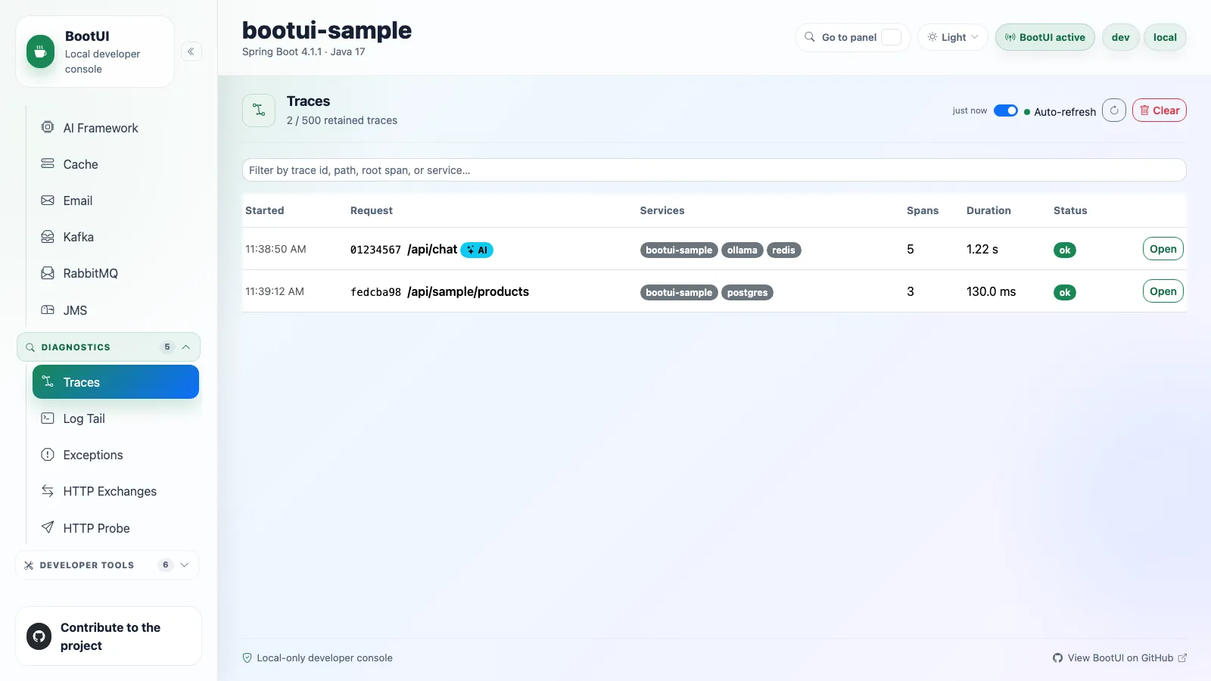Click the AI Framework chip icon

(48, 127)
